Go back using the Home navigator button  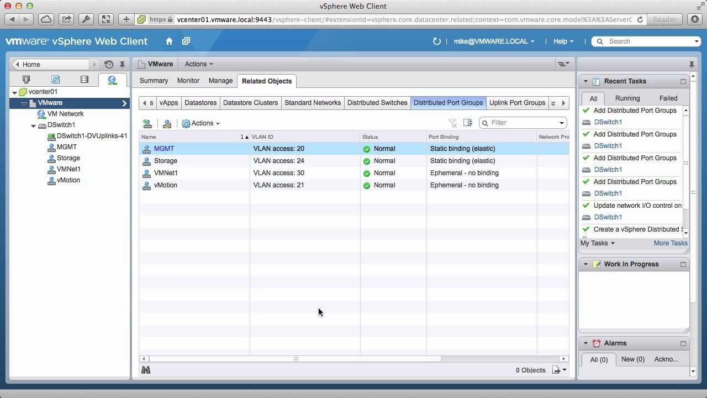pos(50,65)
